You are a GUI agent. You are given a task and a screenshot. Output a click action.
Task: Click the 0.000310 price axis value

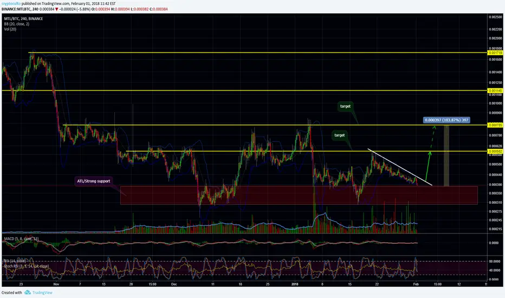495,203
